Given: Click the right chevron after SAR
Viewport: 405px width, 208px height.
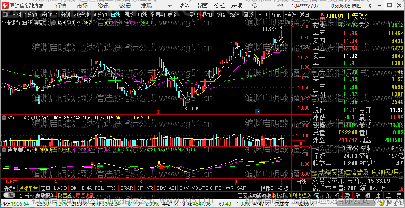Looking at the screenshot, I should point(250,188).
